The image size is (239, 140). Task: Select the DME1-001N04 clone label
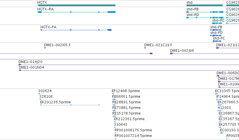point(31,67)
